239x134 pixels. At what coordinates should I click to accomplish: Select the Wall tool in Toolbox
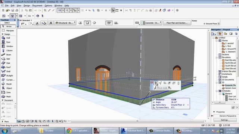point(8,38)
